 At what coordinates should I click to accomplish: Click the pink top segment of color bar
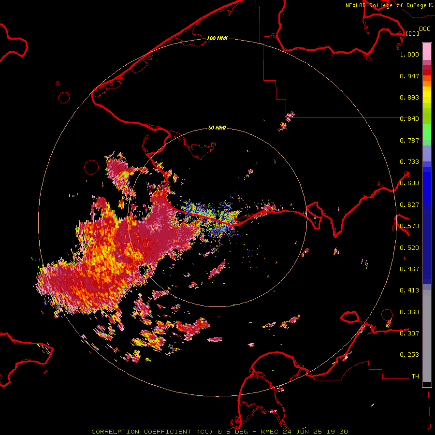[x=427, y=51]
